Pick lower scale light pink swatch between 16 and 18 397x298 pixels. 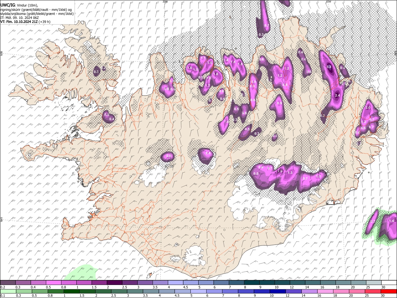[325, 291]
